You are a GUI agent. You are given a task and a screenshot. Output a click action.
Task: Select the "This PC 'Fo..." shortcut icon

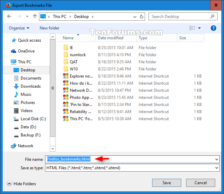click(x=66, y=118)
